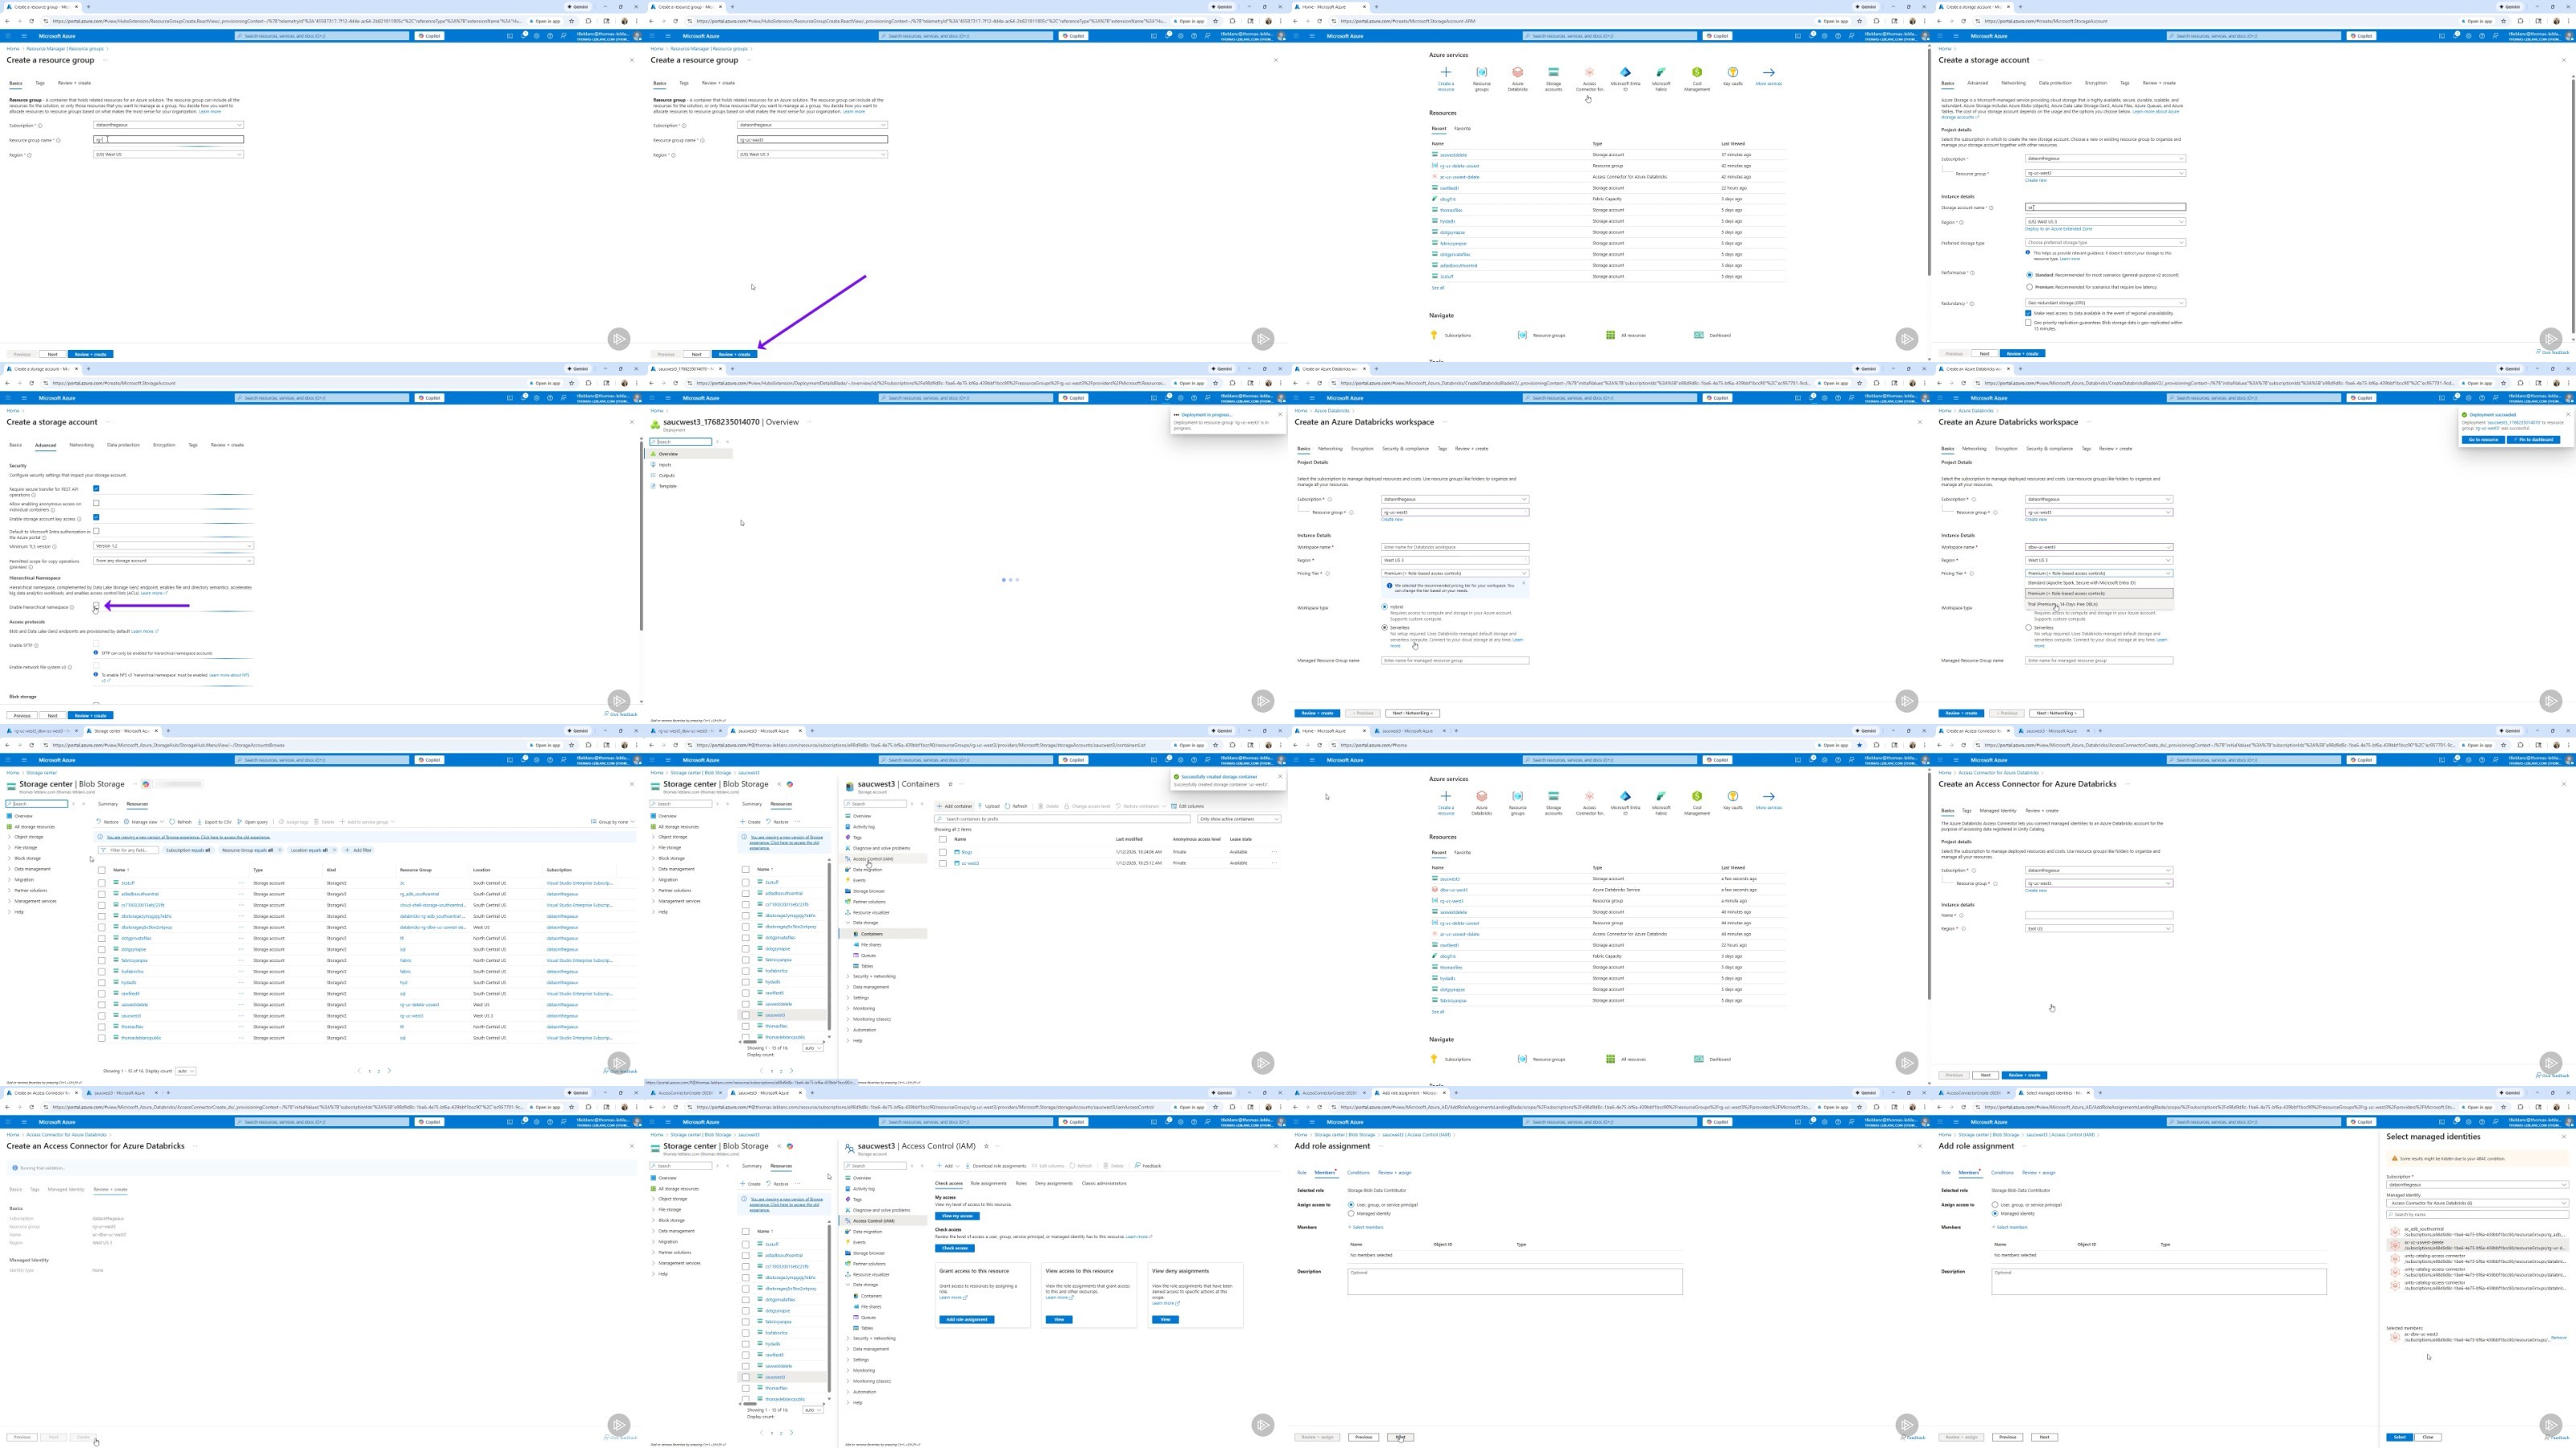Dismiss the 'Deployment in progress' notification
The height and width of the screenshot is (1448, 2576).
[x=1279, y=413]
